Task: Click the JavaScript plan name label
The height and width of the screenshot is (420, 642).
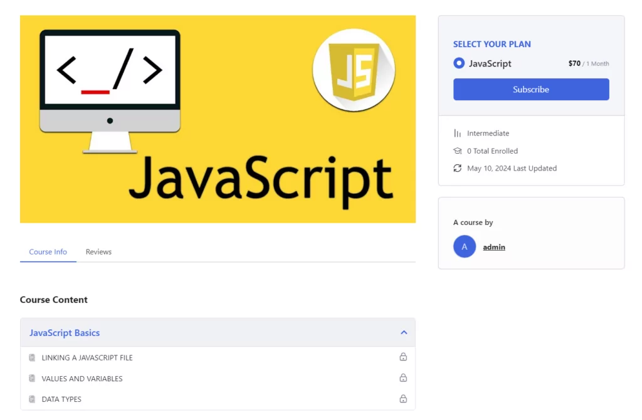Action: (490, 63)
